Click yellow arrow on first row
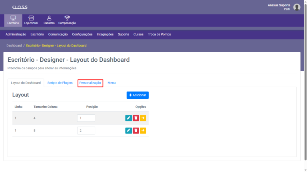The height and width of the screenshot is (172, 307). (143, 118)
